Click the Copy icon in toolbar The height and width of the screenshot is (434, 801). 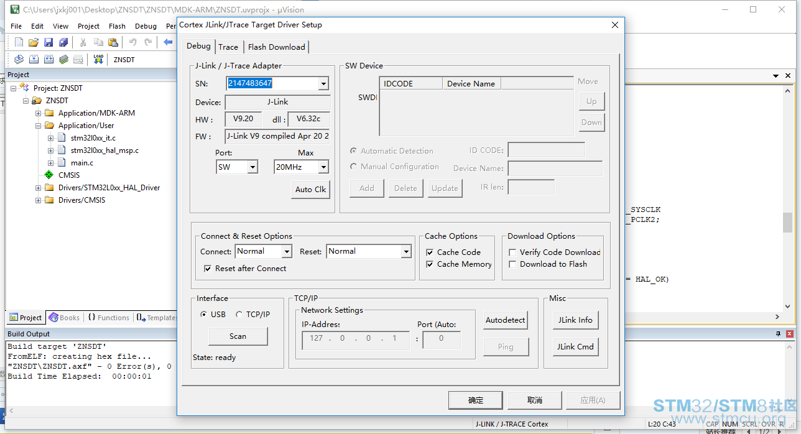98,42
